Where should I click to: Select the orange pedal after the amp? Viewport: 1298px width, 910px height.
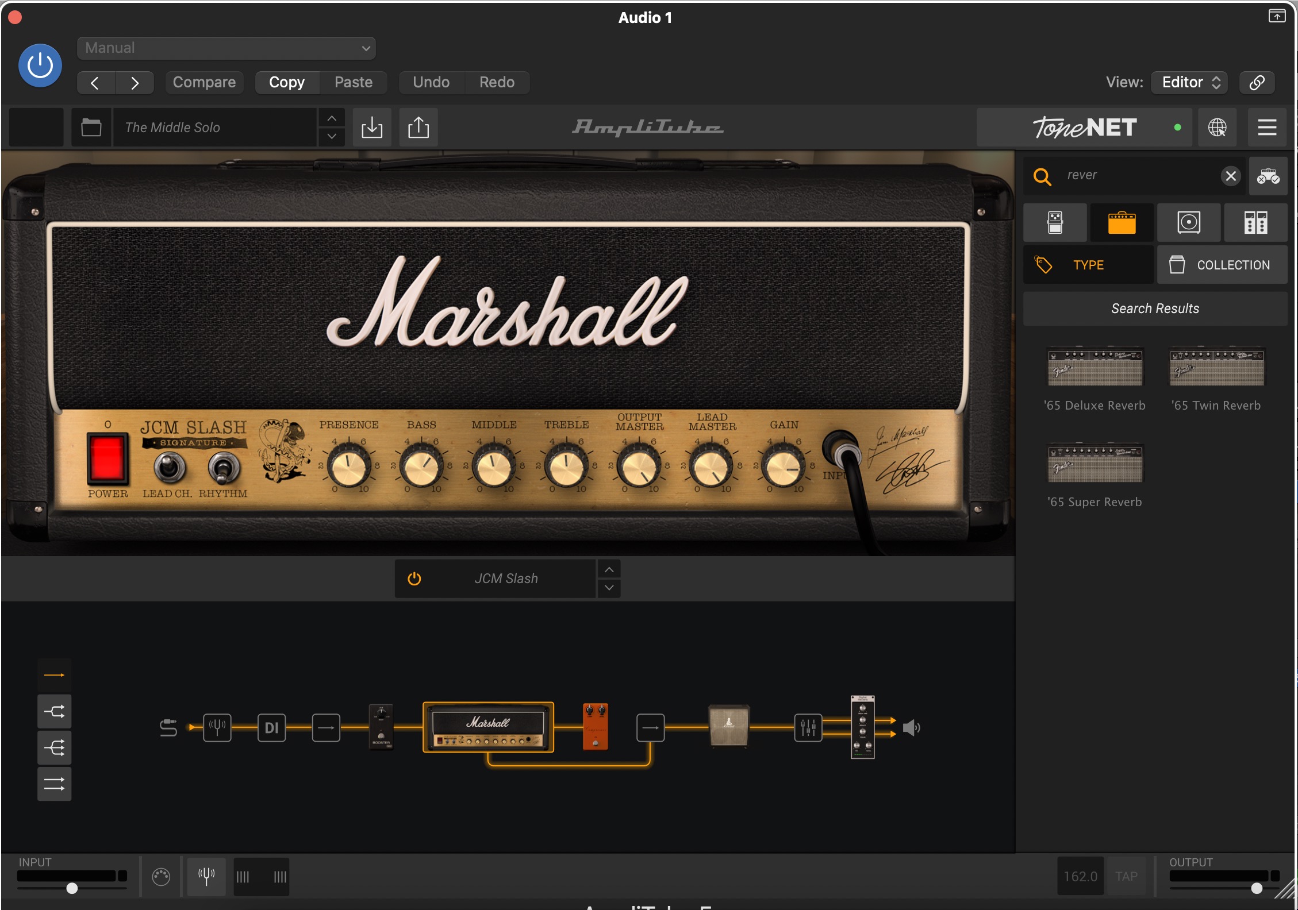[x=595, y=727]
